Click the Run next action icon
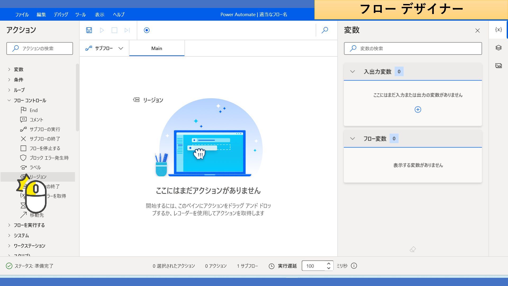Viewport: 508px width, 286px height. [x=127, y=30]
